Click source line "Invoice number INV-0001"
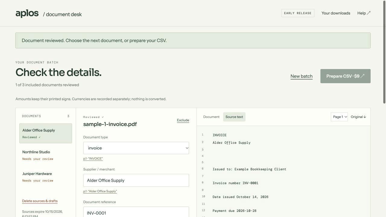This screenshot has width=386, height=217. [236, 183]
